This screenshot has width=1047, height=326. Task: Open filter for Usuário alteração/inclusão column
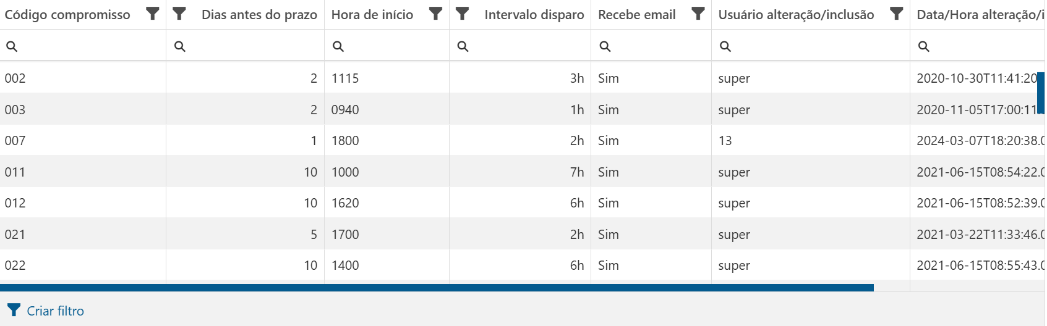point(896,14)
